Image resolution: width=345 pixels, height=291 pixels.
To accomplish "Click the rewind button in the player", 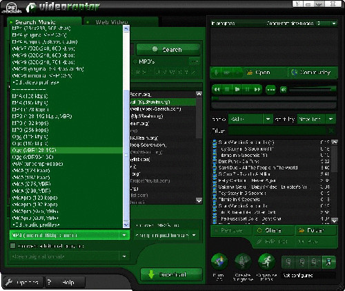I will tap(217, 89).
